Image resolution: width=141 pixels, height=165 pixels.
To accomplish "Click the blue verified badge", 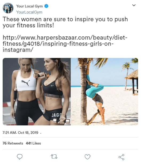I will pyautogui.click(x=46, y=6).
